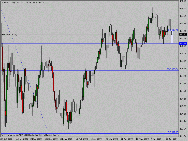The height and width of the screenshot is (141, 188).
Task: Click the 26 Dec 2008 date label
Action: [x=51, y=139]
